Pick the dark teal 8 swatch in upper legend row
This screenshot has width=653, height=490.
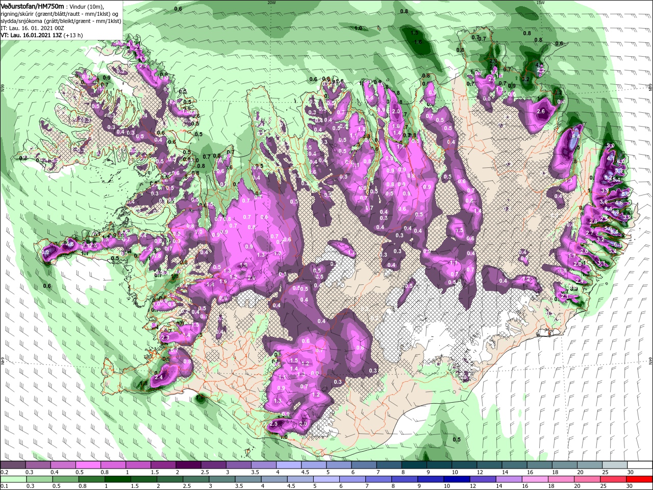(414, 465)
